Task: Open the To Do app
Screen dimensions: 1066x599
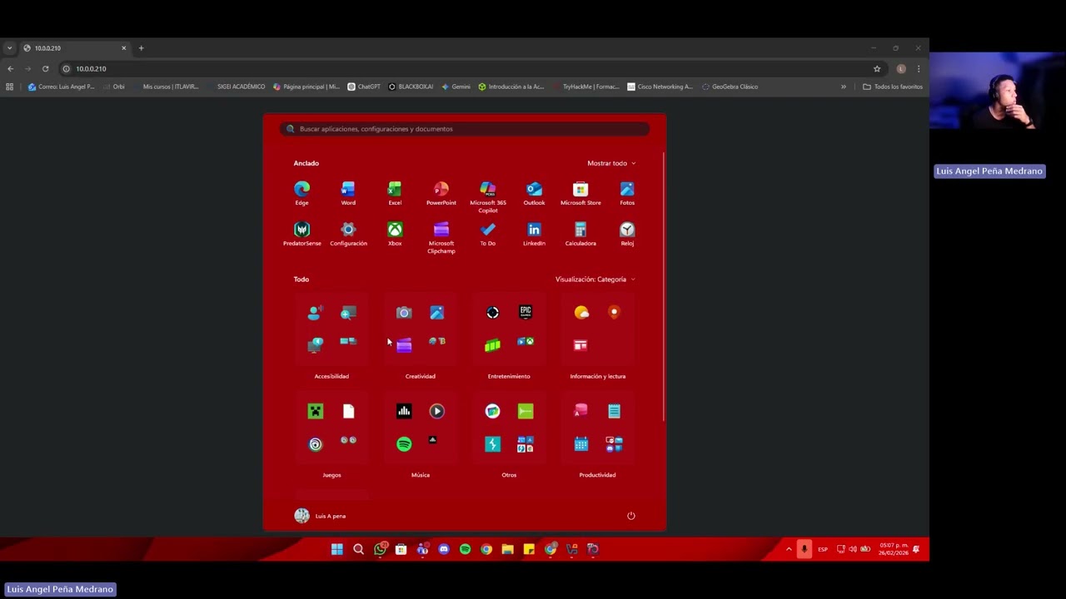Action: coord(488,234)
